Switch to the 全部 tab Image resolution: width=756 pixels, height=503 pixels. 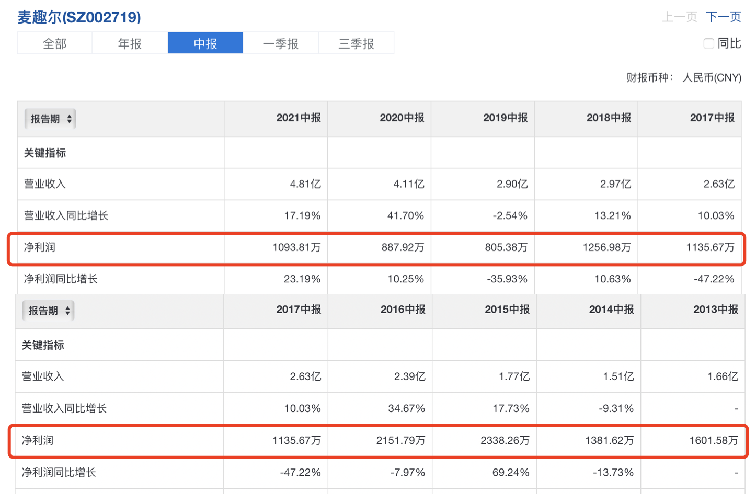pos(54,43)
